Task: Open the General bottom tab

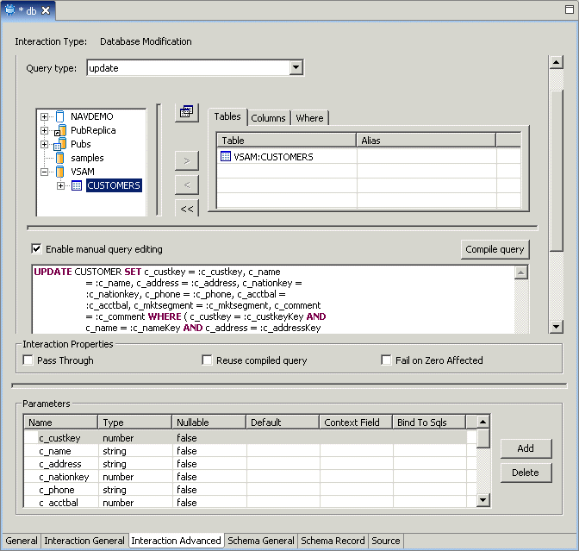Action: [22, 541]
